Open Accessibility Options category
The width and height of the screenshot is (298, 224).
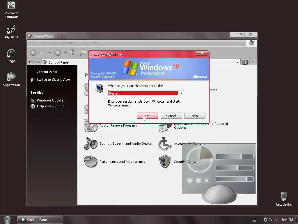click(x=189, y=143)
